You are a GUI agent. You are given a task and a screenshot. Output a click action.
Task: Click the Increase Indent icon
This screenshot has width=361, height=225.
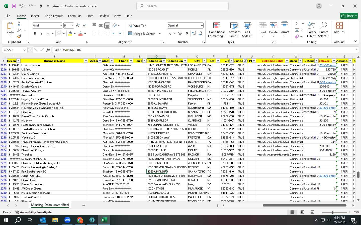click(121, 33)
